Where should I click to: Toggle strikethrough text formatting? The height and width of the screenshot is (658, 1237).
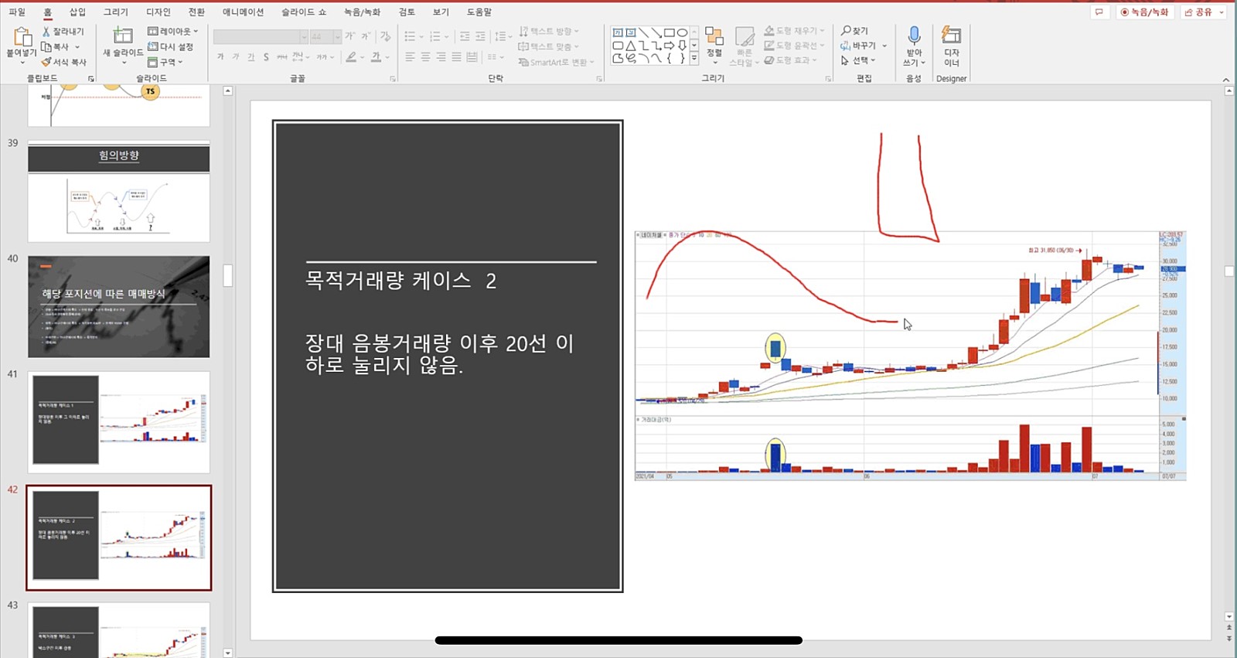tap(281, 57)
